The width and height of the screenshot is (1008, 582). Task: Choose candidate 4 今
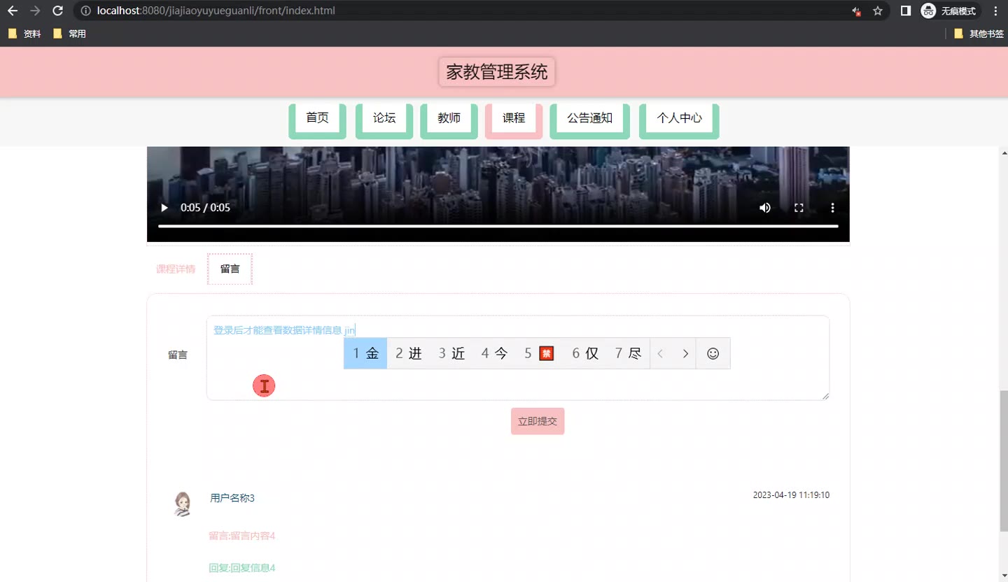click(x=495, y=353)
